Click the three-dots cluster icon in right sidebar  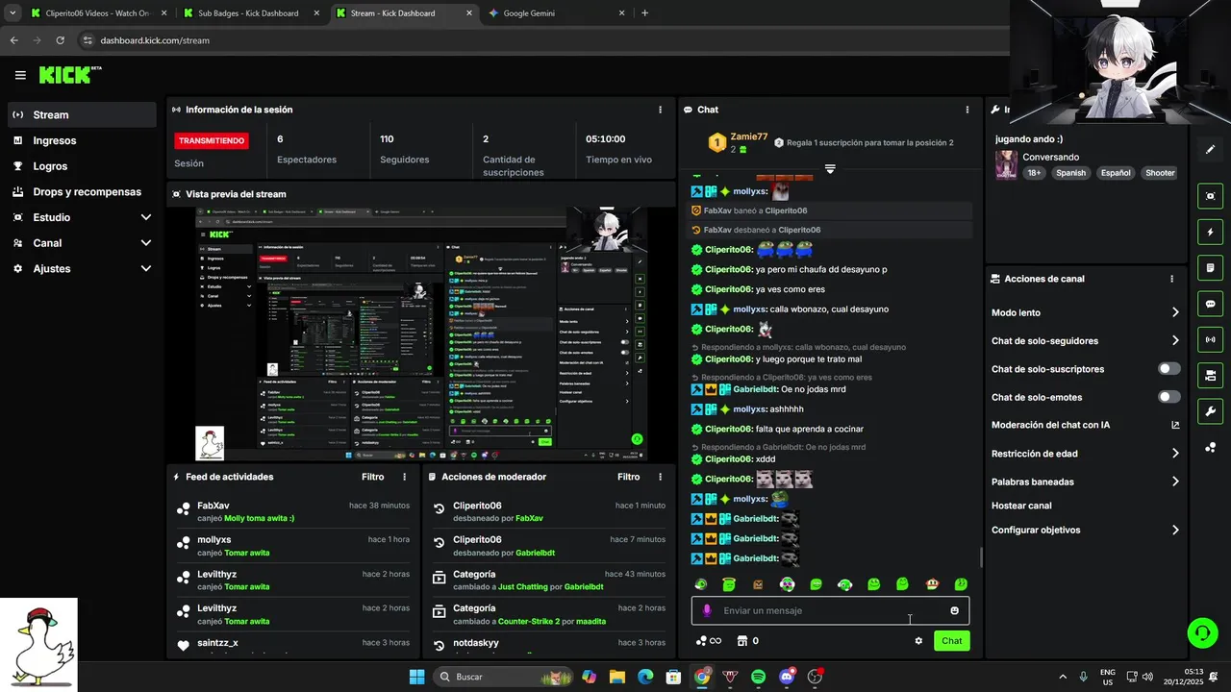click(x=1210, y=448)
